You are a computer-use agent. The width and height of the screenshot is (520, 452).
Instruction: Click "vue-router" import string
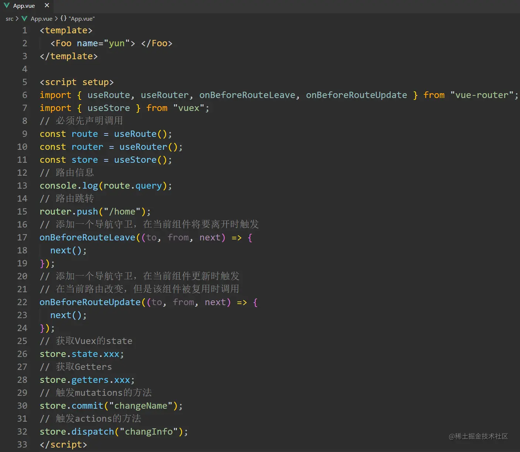[482, 95]
